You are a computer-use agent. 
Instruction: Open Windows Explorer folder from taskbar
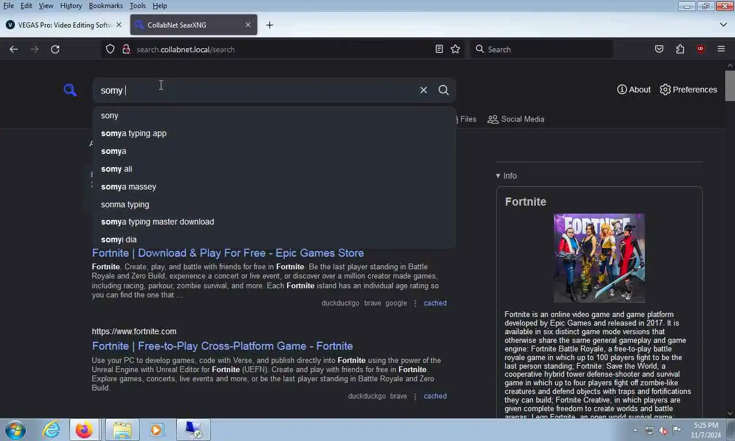pyautogui.click(x=122, y=430)
